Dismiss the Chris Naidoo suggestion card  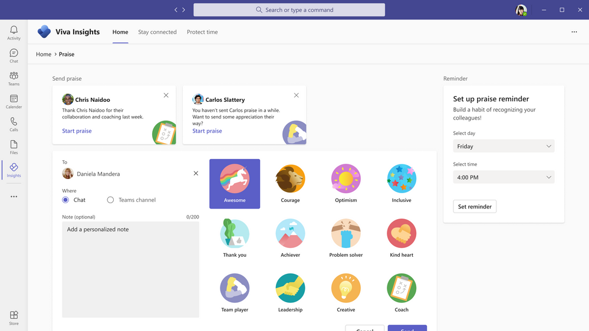click(x=166, y=95)
